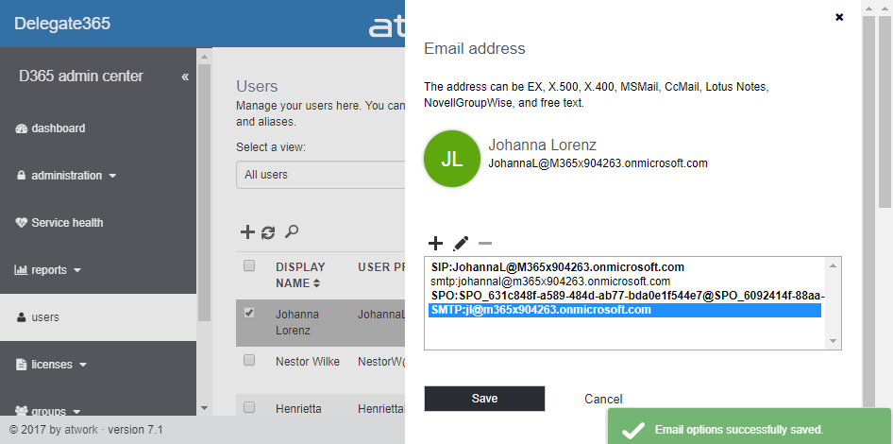893x444 pixels.
Task: Click Johanna Lorenz name in users table
Action: click(297, 322)
